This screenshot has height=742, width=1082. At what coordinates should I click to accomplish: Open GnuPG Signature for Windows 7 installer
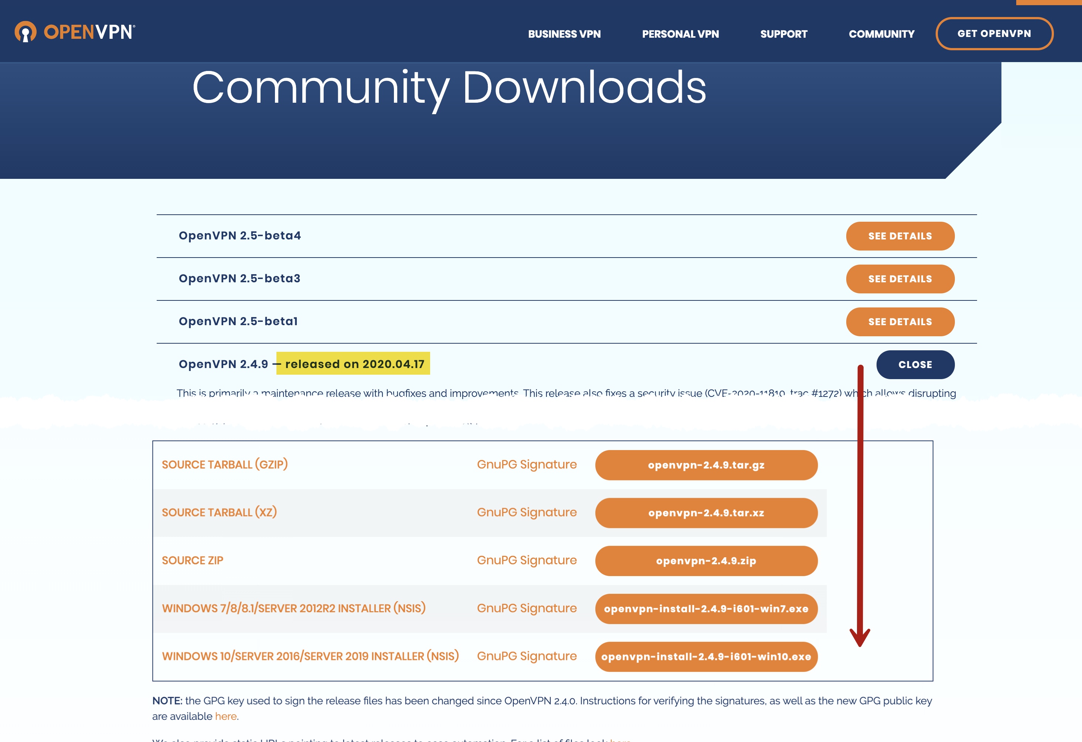527,608
